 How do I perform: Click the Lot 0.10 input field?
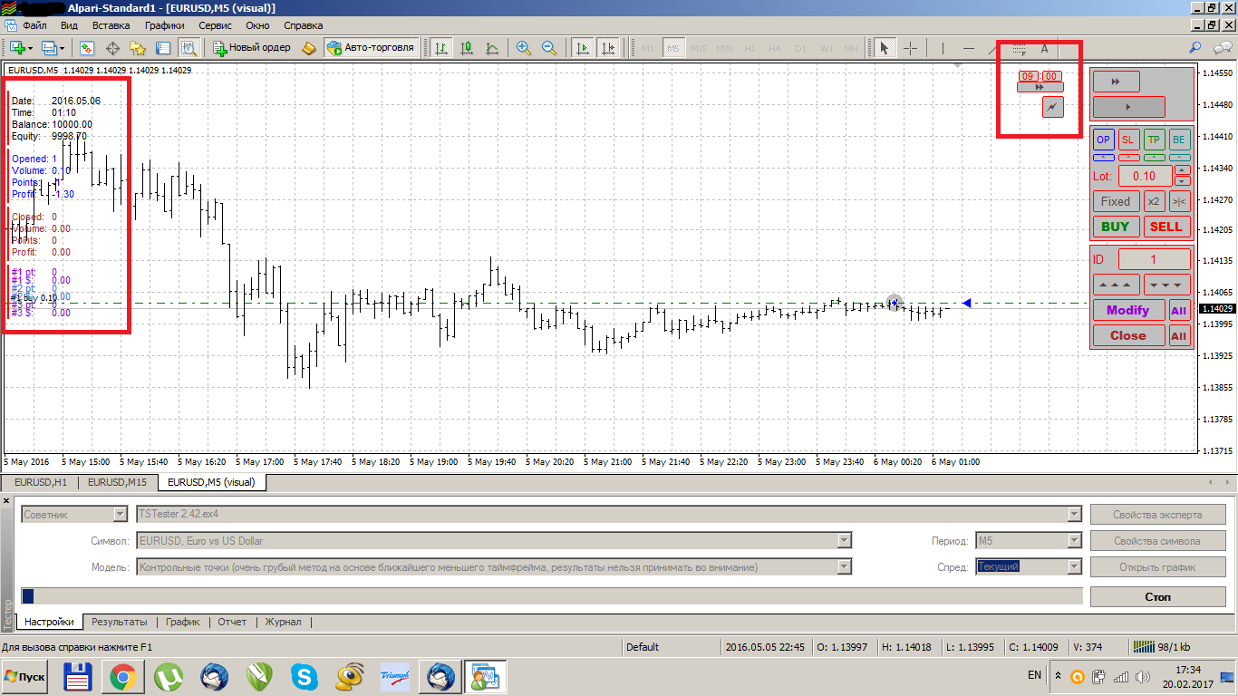1145,177
